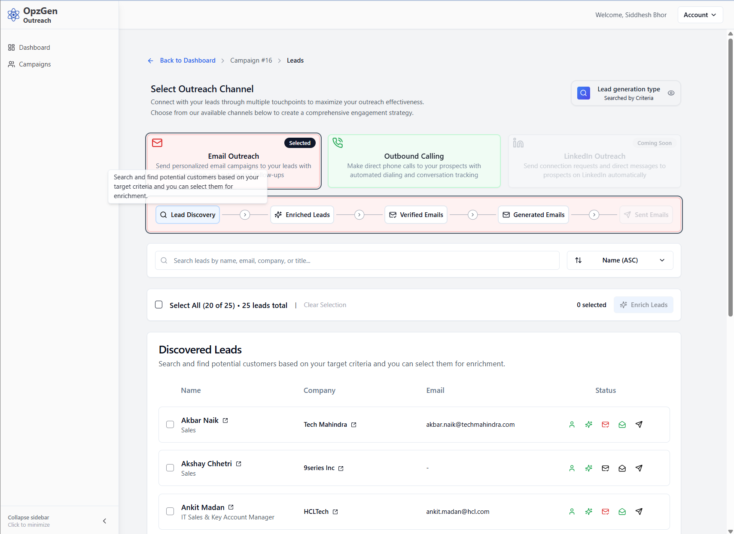Click the sort arrows icon beside Name (ASC)
The width and height of the screenshot is (734, 534).
[579, 260]
